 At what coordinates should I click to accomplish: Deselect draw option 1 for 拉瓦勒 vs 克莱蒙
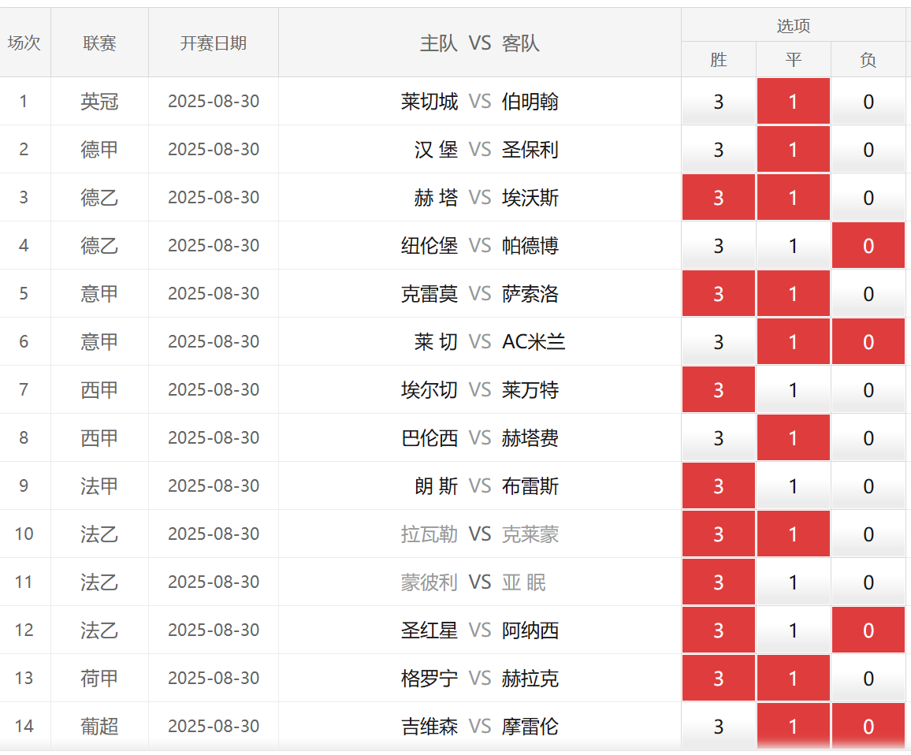794,534
